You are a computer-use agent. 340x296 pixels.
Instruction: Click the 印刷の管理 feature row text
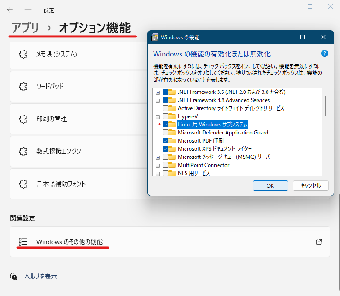(52, 119)
